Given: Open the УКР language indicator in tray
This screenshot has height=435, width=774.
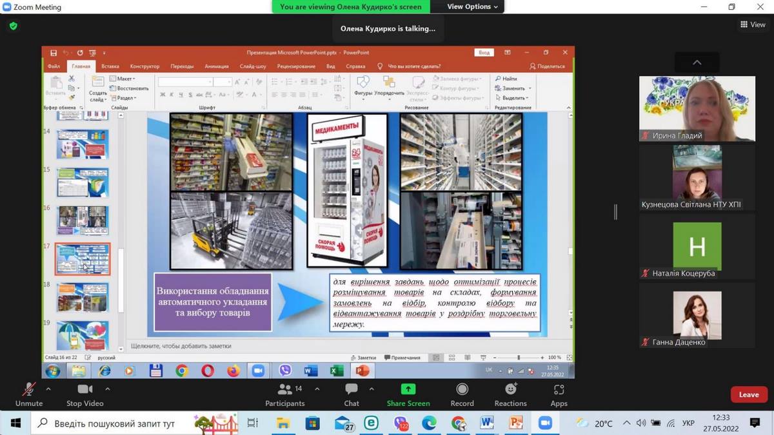Looking at the screenshot, I should coord(688,423).
